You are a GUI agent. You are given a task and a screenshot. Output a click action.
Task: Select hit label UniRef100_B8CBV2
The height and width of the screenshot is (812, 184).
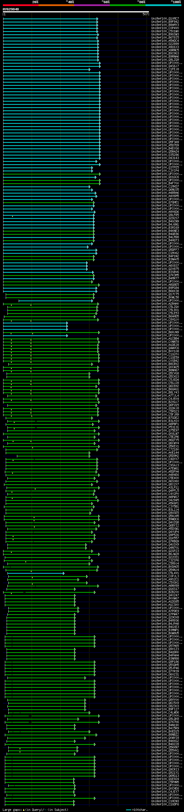click(165, 364)
